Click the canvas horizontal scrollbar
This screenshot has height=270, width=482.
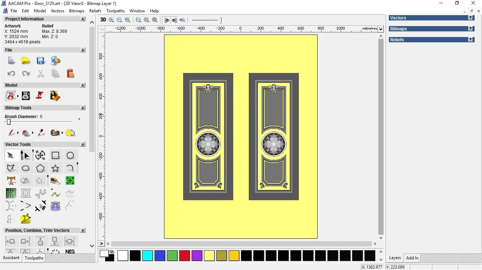[x=241, y=244]
